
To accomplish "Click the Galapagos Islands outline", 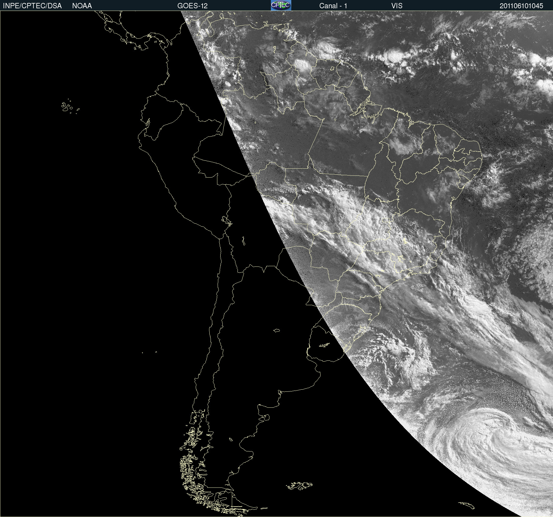I will click(x=70, y=107).
